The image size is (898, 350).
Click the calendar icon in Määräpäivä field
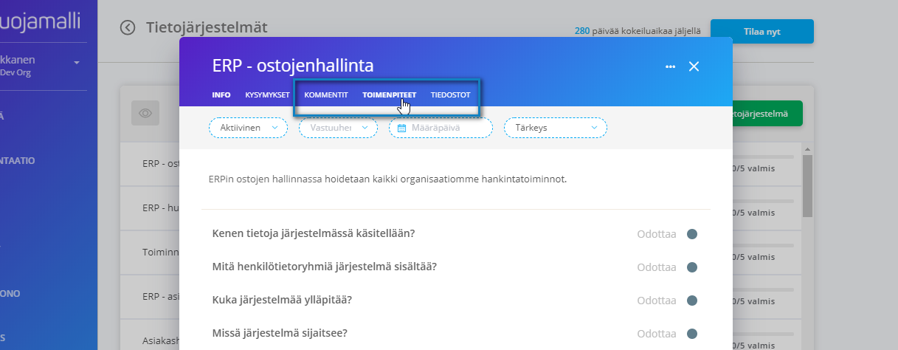tap(402, 128)
